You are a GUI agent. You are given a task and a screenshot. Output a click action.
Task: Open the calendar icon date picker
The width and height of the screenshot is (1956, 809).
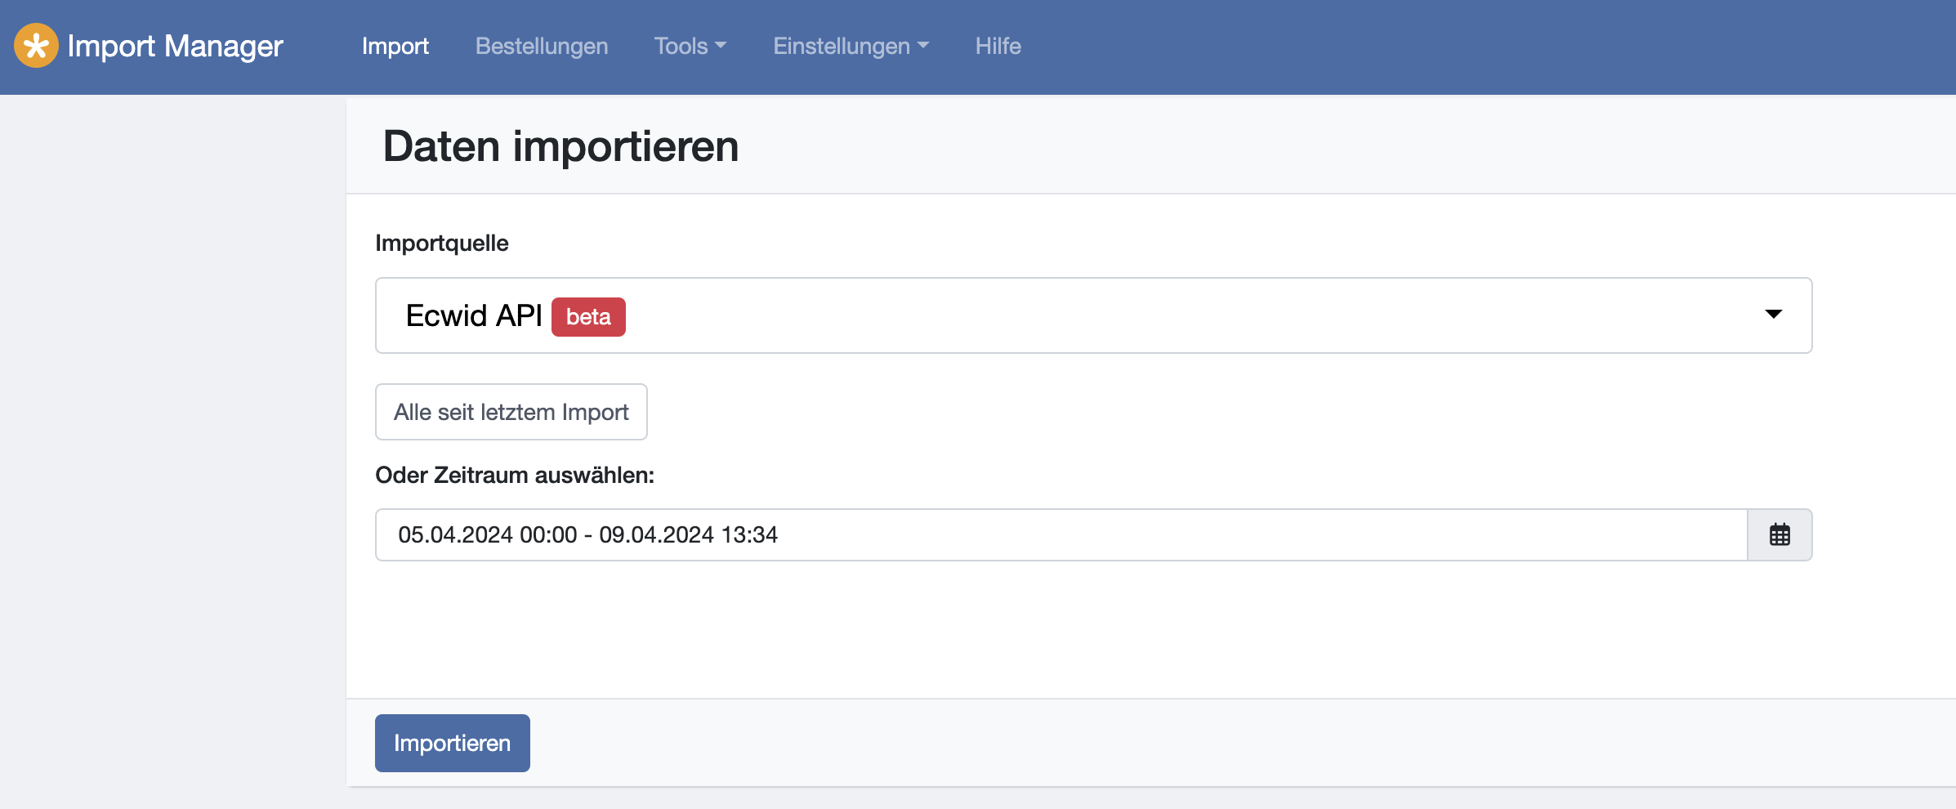(x=1779, y=535)
